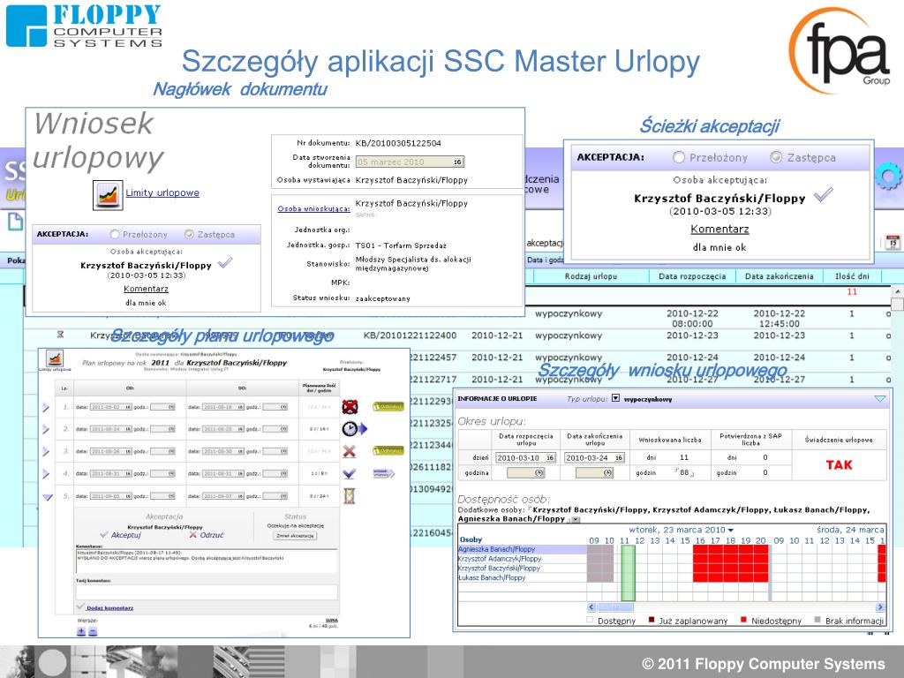The height and width of the screenshot is (678, 904).
Task: Expand plan row 3 arrow
Action: (46, 451)
